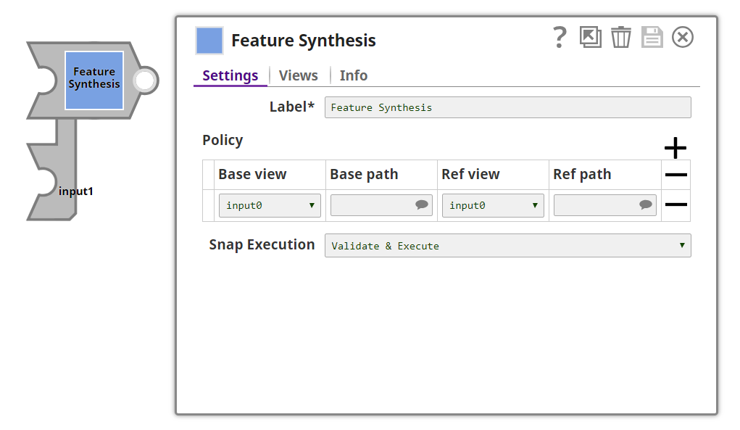This screenshot has height=430, width=740.
Task: Click the blue snap icon in the dialog header
Action: pos(209,41)
